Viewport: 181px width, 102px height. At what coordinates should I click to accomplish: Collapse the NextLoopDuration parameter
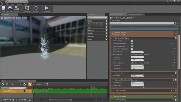coord(112,63)
